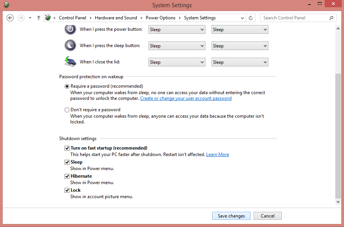Expand the arrow after Control Panel breadcrumb
The height and width of the screenshot is (227, 344).
click(x=91, y=18)
